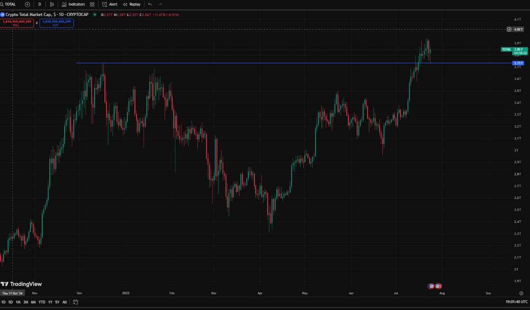Click the 19:01:40 UTC timezone clock
Viewport: 530px width, 310px height.
pyautogui.click(x=516, y=302)
